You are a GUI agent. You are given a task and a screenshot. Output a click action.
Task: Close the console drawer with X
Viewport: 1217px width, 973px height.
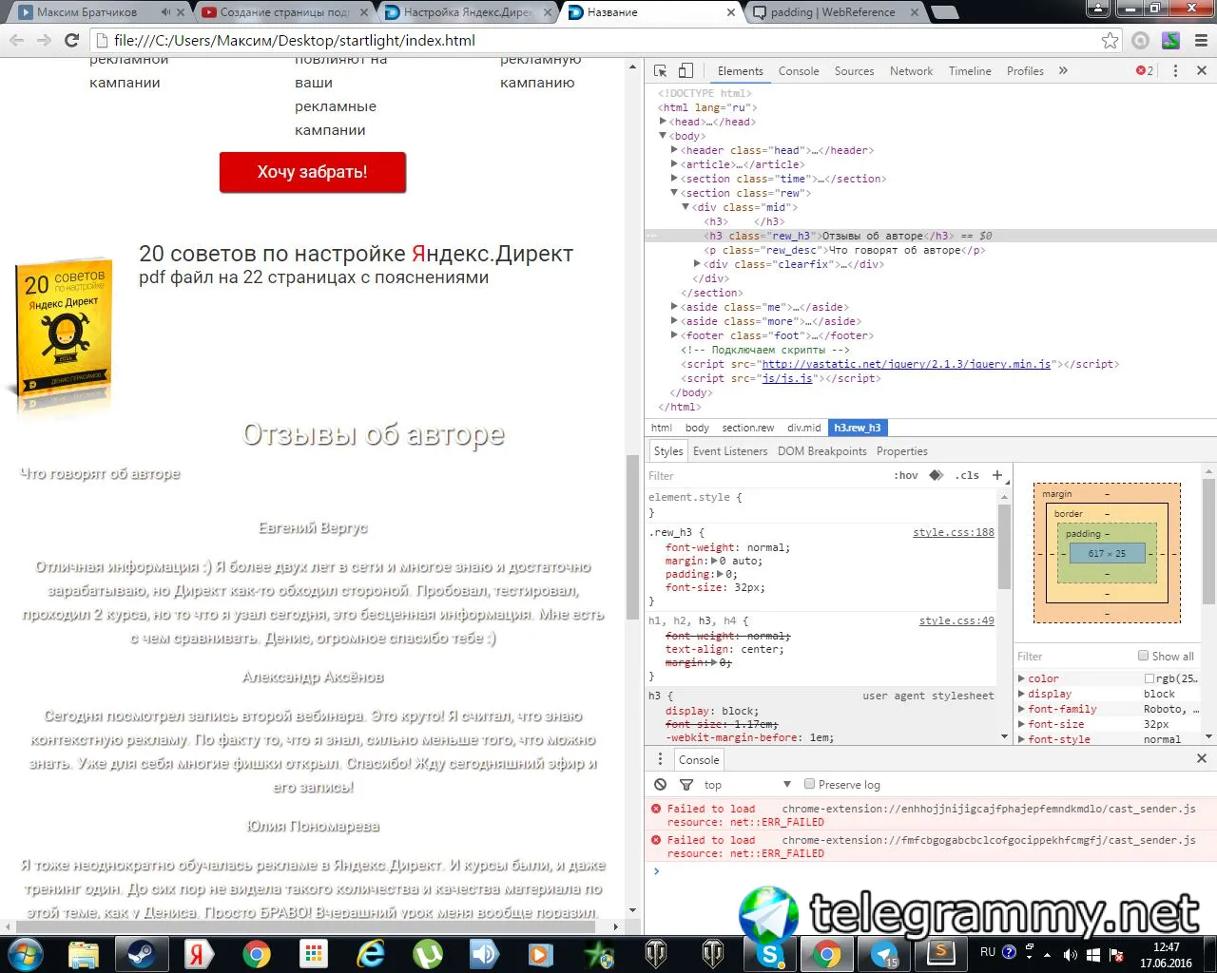coord(1201,758)
